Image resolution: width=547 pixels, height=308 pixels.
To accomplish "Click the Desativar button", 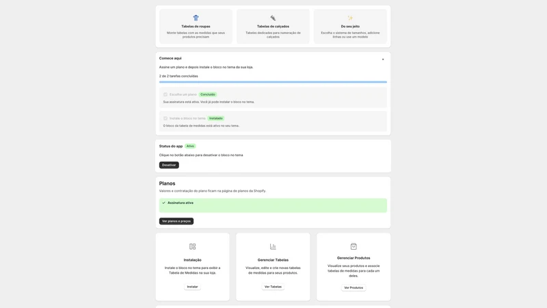I will (x=169, y=165).
